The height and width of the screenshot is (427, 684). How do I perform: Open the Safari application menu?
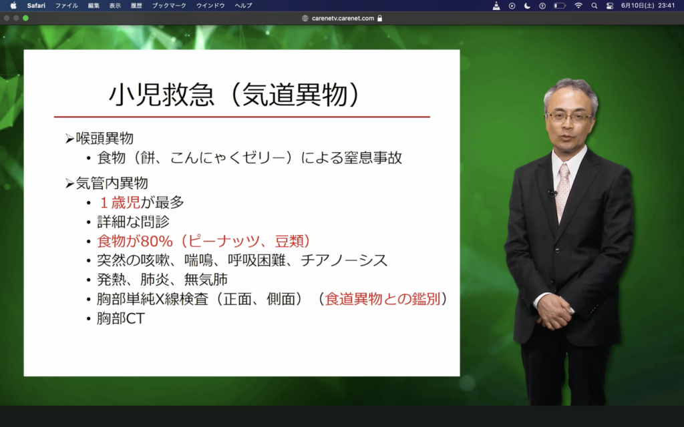coord(36,5)
